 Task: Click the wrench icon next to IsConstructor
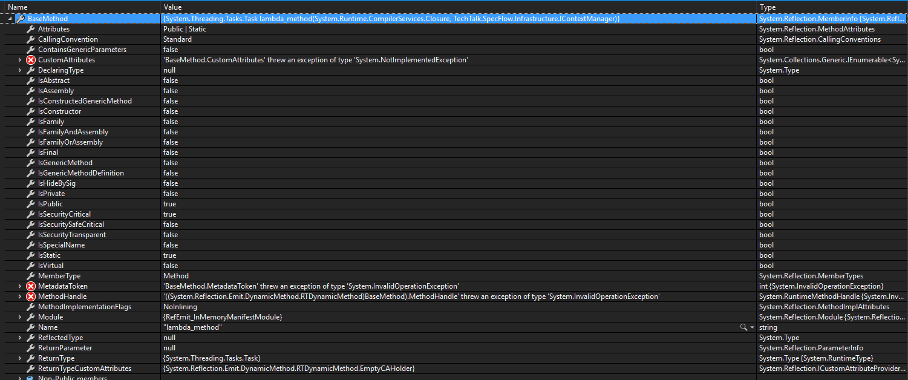(30, 111)
